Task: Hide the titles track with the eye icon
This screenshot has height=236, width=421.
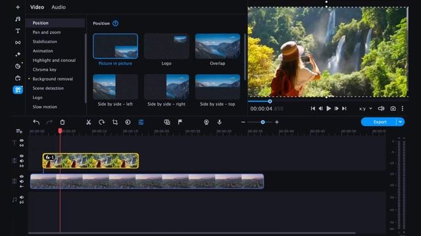Action: pos(22,140)
